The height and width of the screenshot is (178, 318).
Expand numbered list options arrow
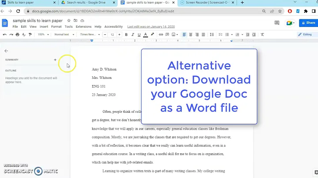tap(242, 35)
